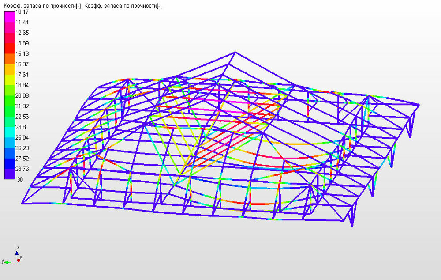Select the legend value 18.84
441x280 pixels.
[x=22, y=85]
